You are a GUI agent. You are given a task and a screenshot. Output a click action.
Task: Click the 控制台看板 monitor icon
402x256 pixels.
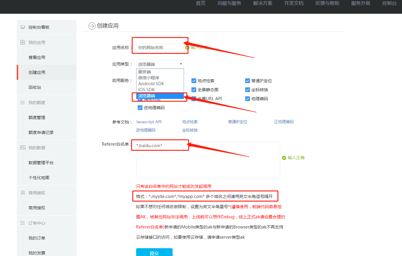(x=22, y=27)
